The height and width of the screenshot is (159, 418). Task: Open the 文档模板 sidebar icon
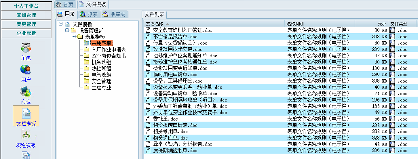[26, 114]
